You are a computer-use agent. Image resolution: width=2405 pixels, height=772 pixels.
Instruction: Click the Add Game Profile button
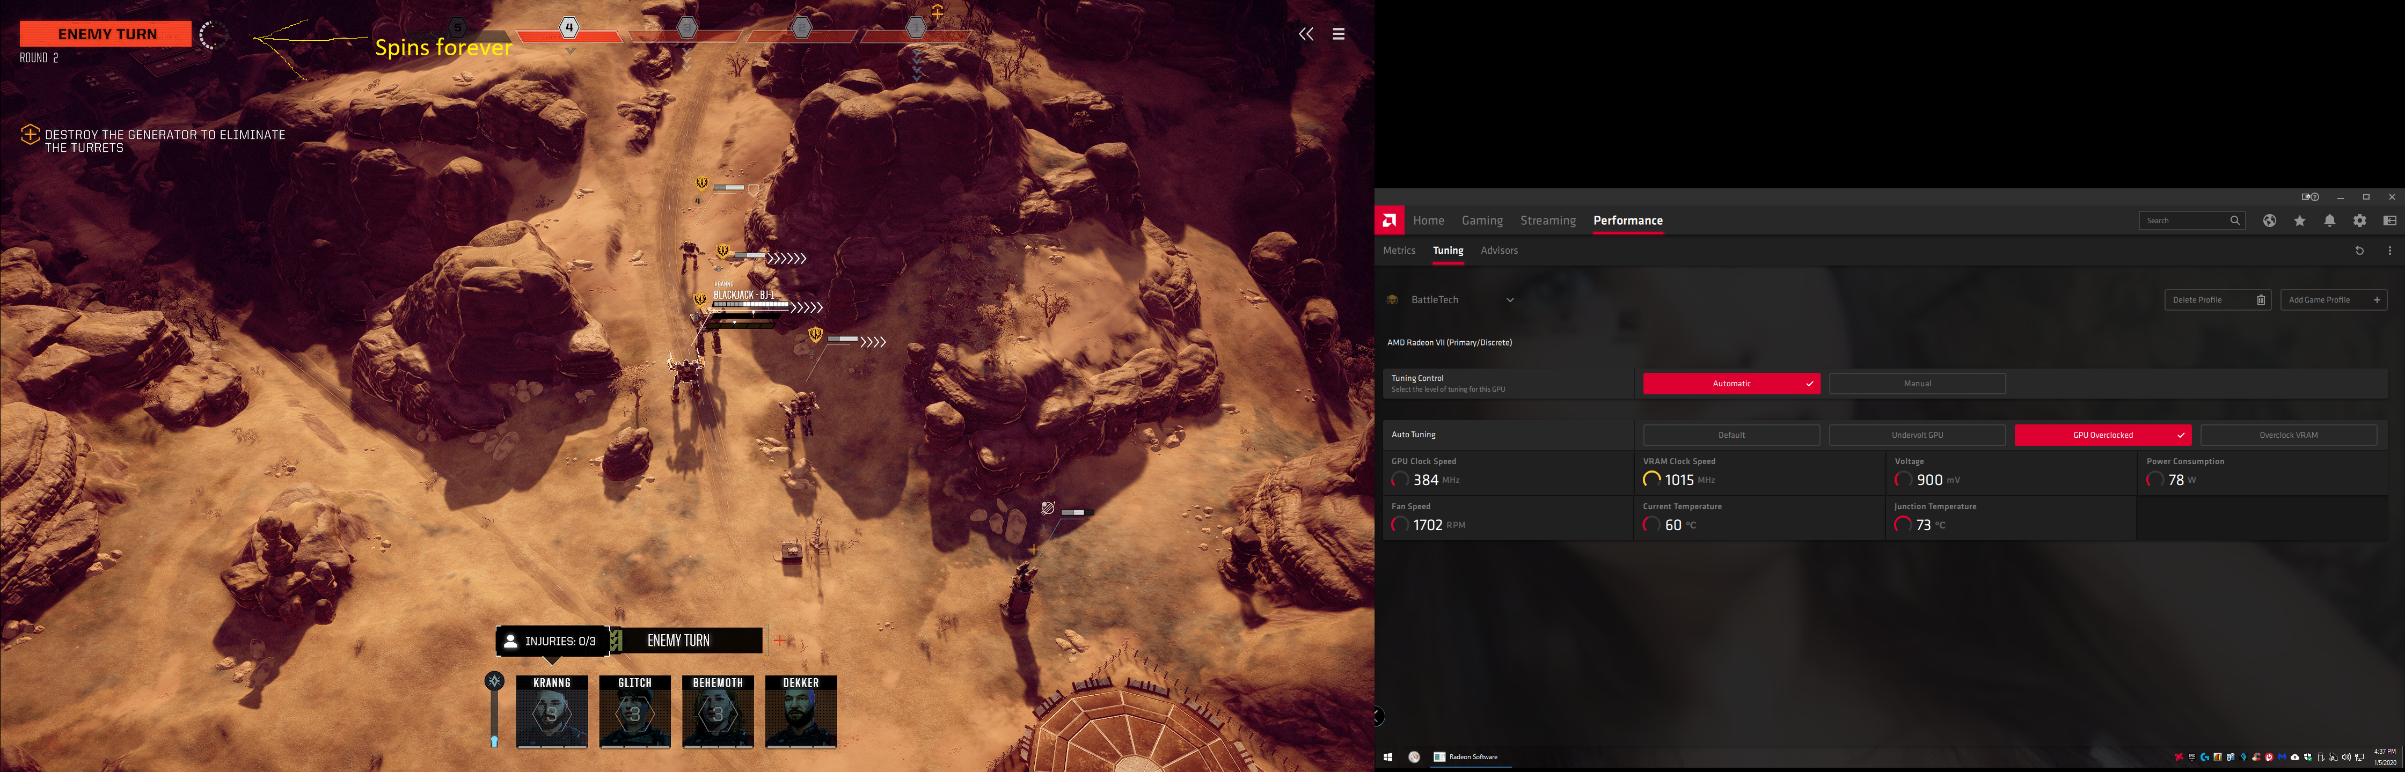click(2333, 300)
